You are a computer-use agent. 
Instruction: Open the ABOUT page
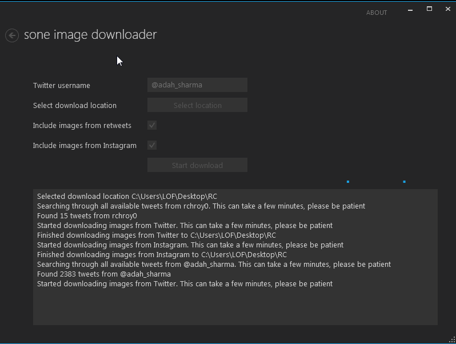click(x=377, y=13)
